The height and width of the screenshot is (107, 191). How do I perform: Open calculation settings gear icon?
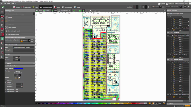click(149, 7)
